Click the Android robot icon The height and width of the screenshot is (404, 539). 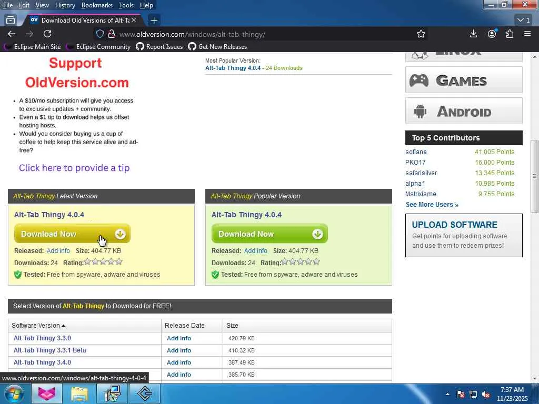pyautogui.click(x=420, y=112)
